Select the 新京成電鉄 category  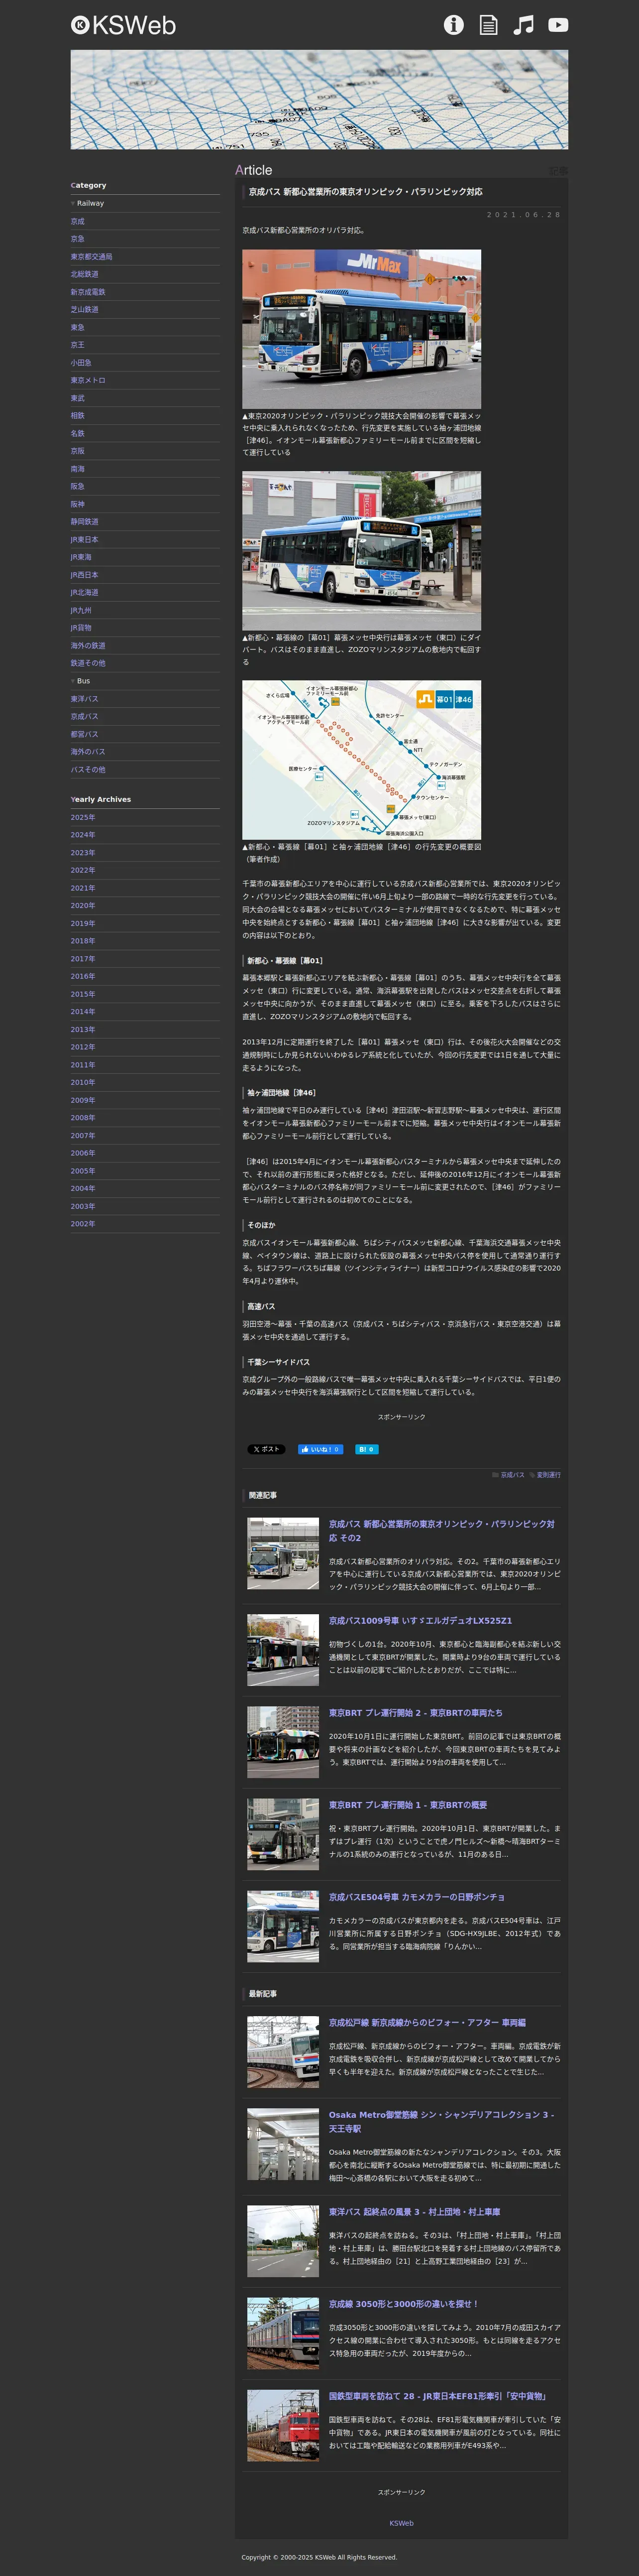tap(88, 292)
